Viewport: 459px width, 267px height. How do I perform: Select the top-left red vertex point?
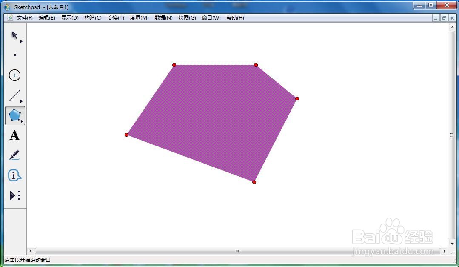[174, 65]
